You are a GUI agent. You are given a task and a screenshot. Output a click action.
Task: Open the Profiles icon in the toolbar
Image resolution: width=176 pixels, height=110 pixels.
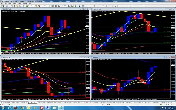7,6
